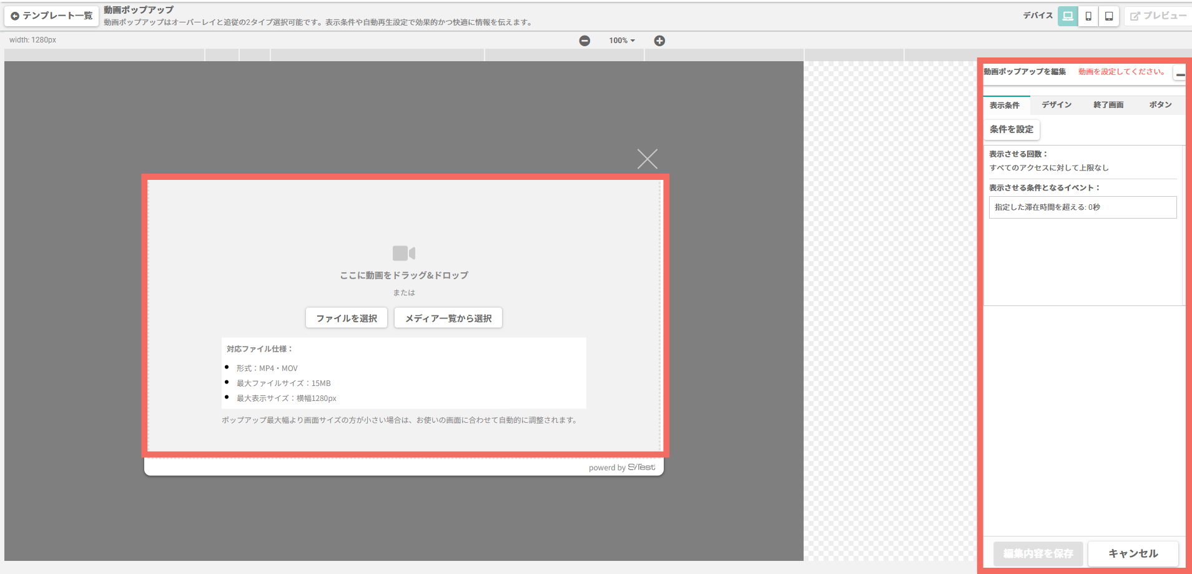Switch to the ボタン tab
Image resolution: width=1192 pixels, height=574 pixels.
pyautogui.click(x=1160, y=105)
